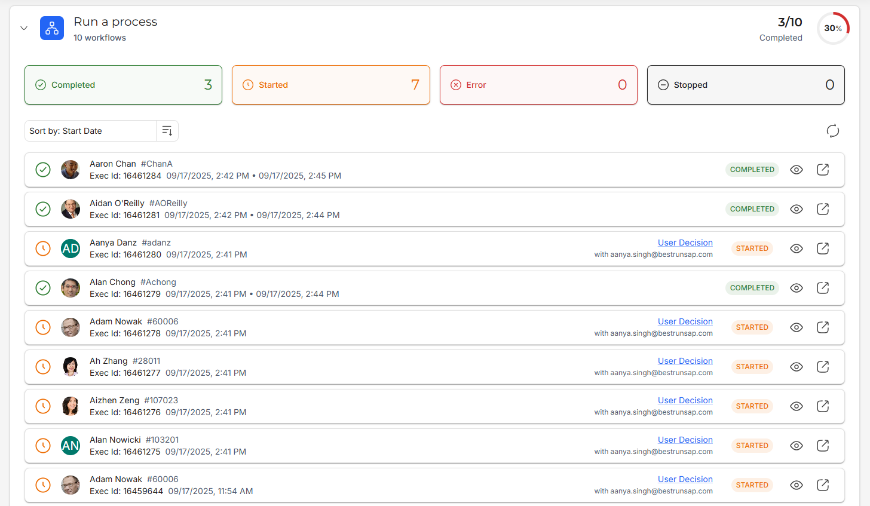Select the Error status filter card
The height and width of the screenshot is (506, 870).
pos(538,85)
